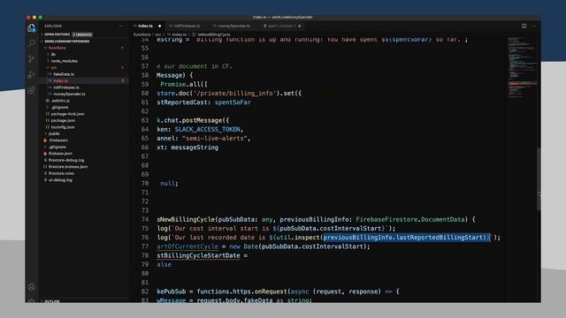This screenshot has height=318, width=566.
Task: Open the Source Control view
Action: [x=32, y=59]
